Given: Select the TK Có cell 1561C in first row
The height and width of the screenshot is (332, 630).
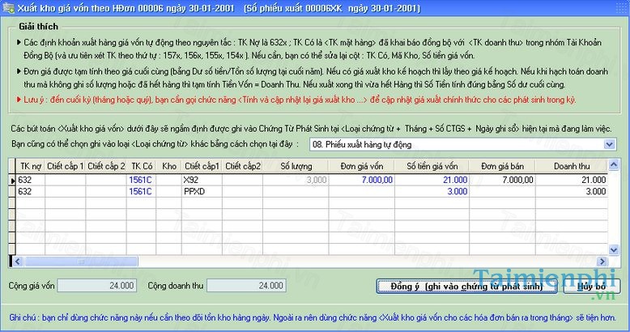Looking at the screenshot, I should click(142, 180).
